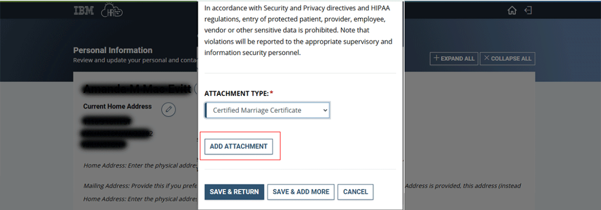601x210 pixels.
Task: Expand all sections with Expand All label
Action: click(458, 59)
